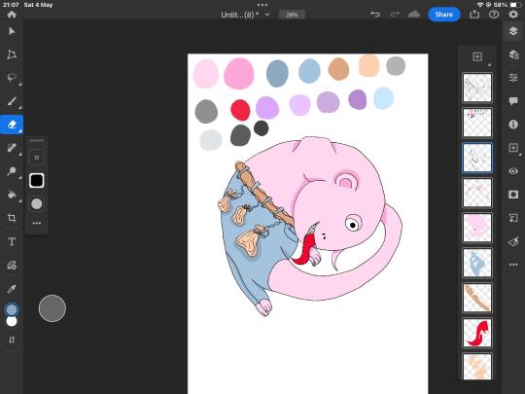This screenshot has height=394, width=525.
Task: Select the Crop tool
Action: coord(12,218)
